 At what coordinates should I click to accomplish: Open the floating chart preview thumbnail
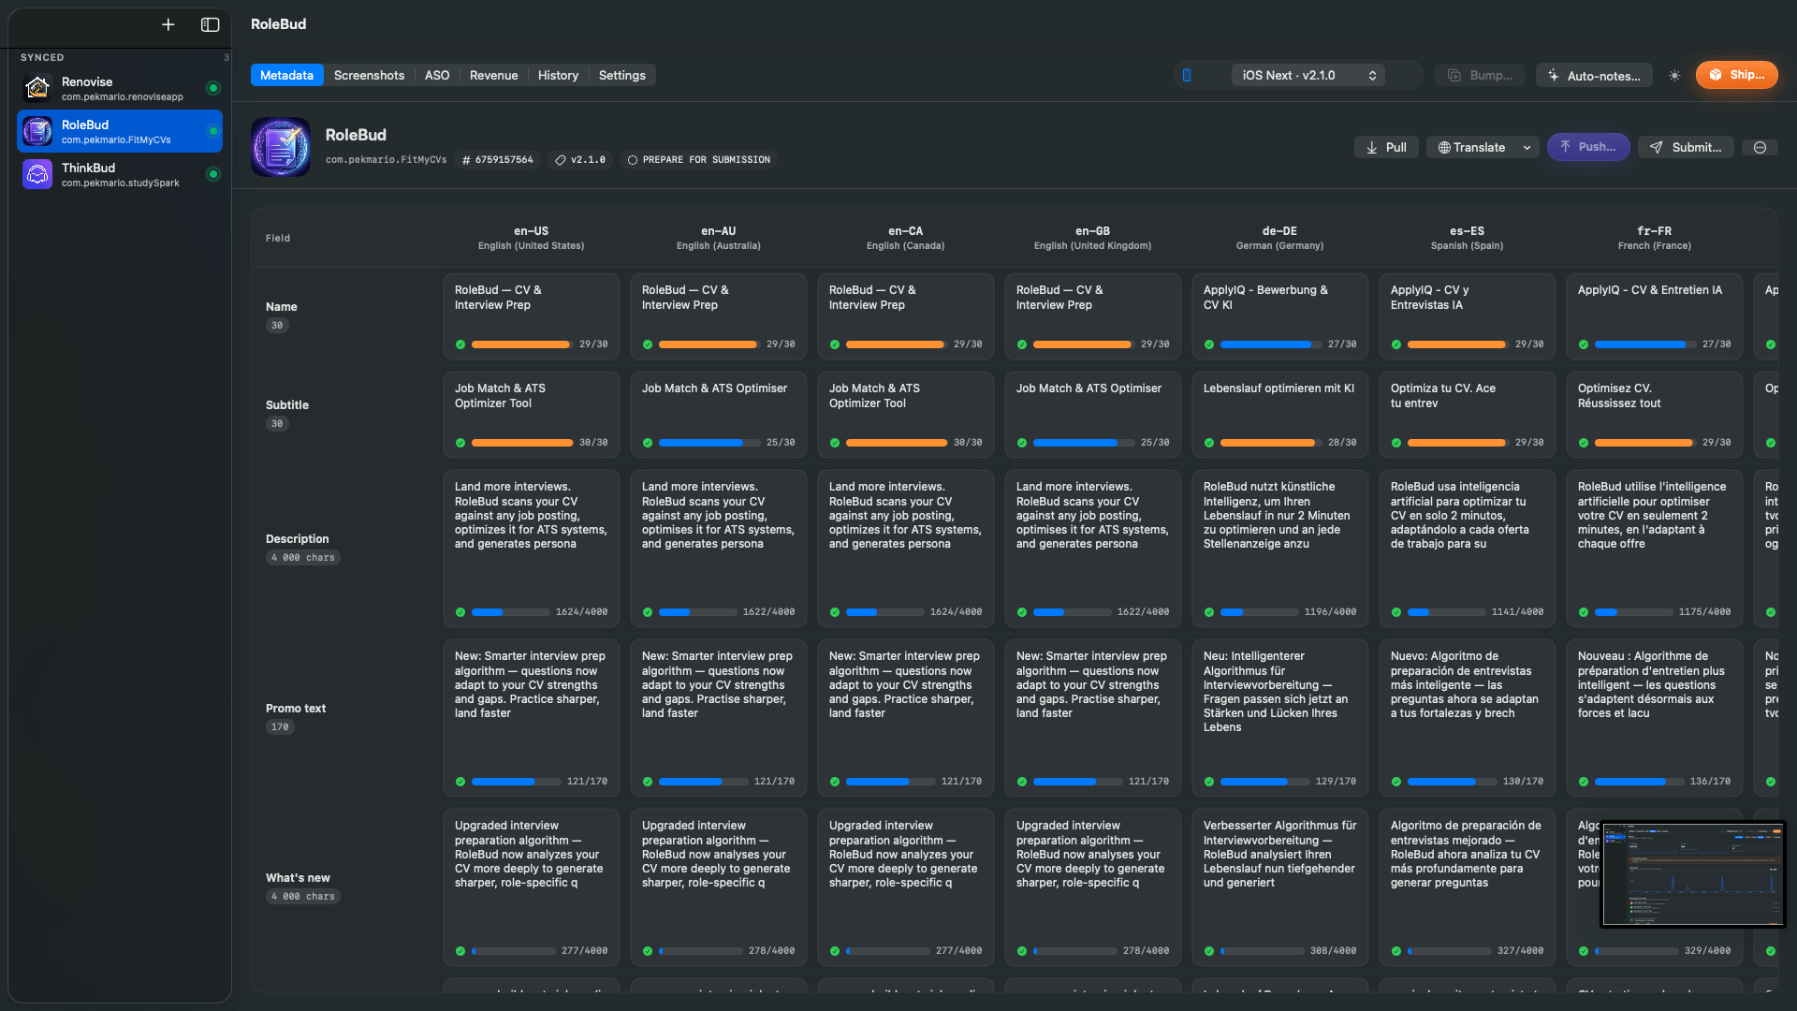(1692, 874)
